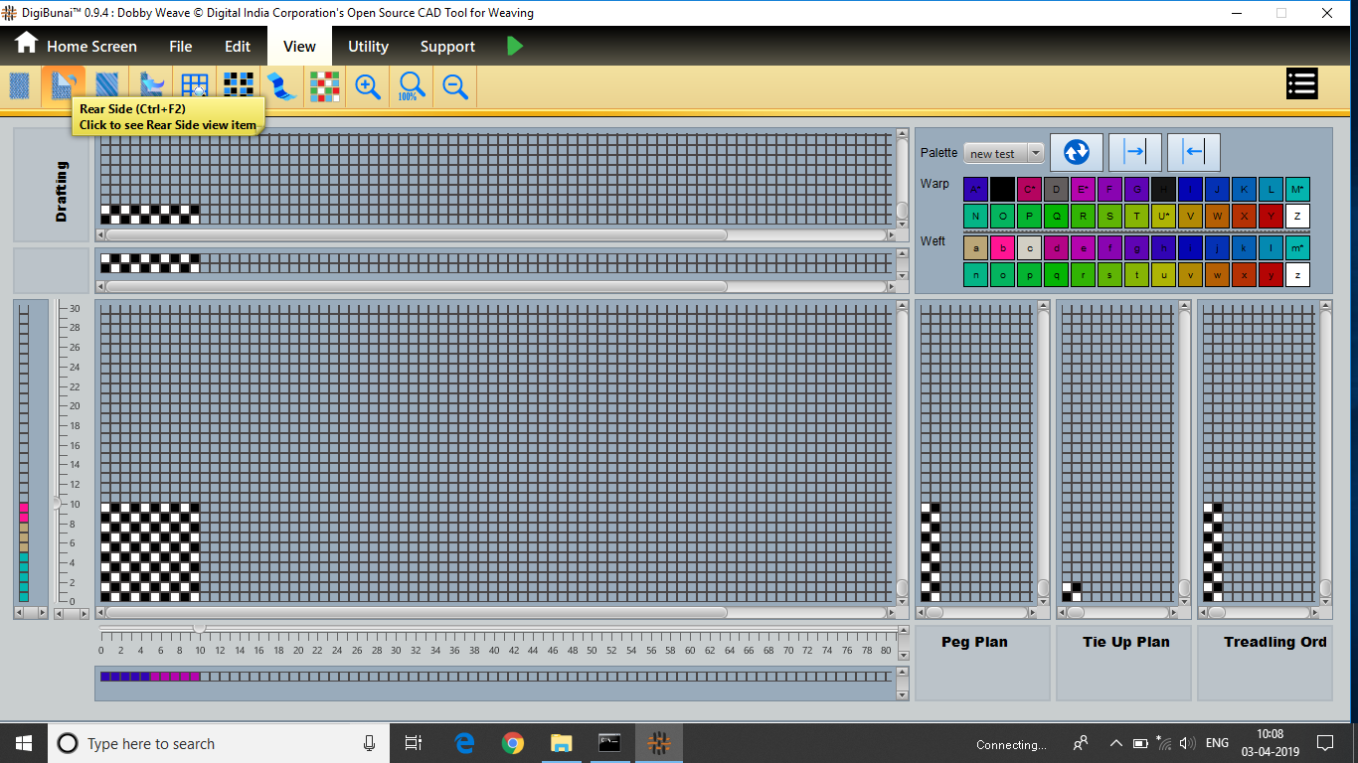This screenshot has width=1358, height=763.
Task: Click the right-pointing arrow palette button
Action: [1134, 152]
